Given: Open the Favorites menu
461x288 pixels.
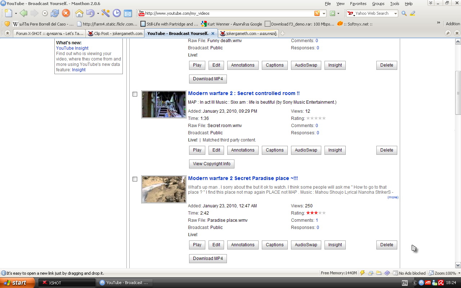Looking at the screenshot, I should (x=358, y=4).
